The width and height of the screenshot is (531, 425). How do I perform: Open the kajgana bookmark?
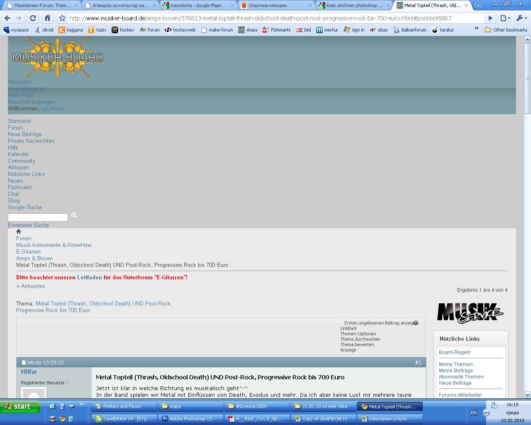point(71,30)
